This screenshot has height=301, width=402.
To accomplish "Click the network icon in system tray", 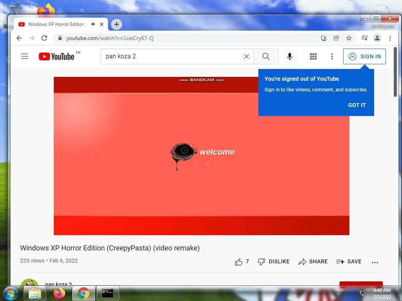I will coord(362,293).
